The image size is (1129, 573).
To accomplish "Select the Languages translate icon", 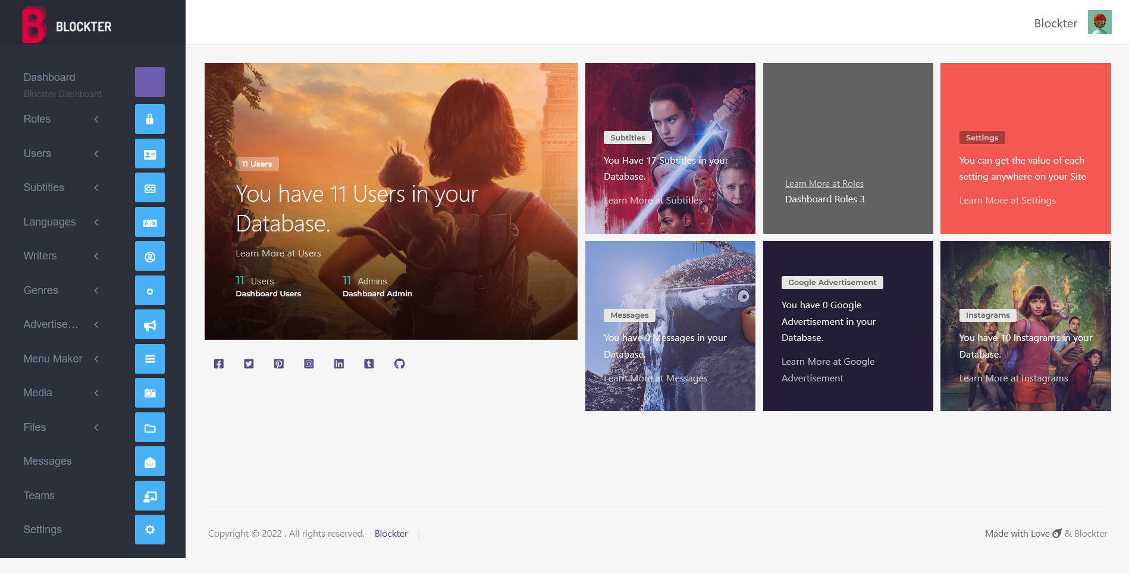I will [x=150, y=222].
